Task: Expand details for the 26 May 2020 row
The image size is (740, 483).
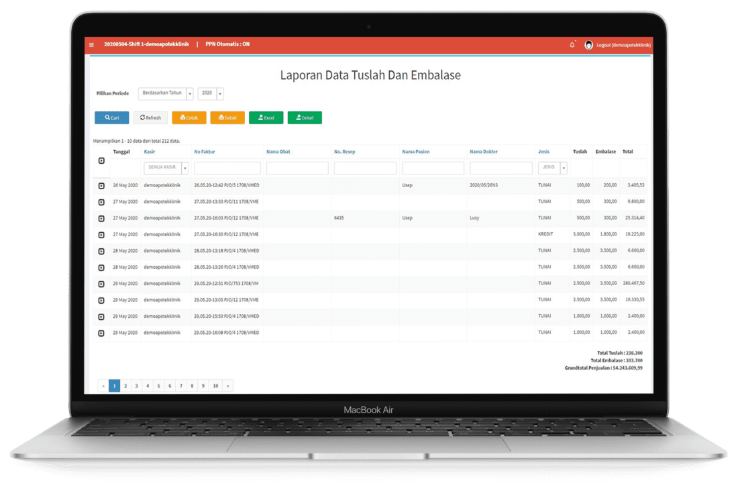Action: coord(102,185)
